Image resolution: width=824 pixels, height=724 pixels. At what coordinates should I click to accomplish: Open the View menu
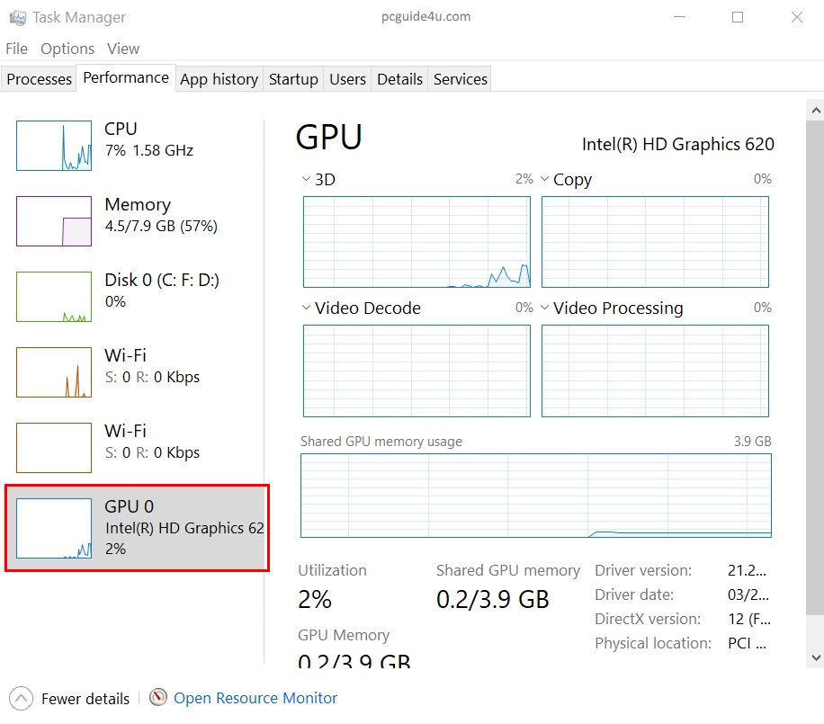(123, 49)
